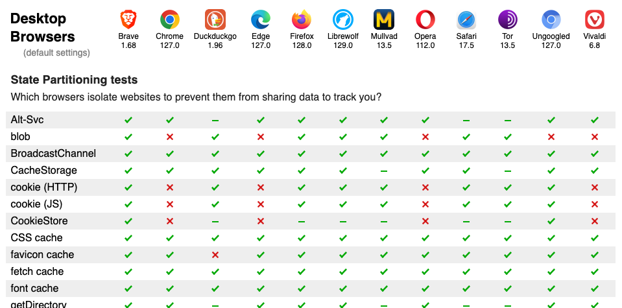Click the Brave browser lion icon
Viewport: 622px width, 308px height.
tap(128, 19)
